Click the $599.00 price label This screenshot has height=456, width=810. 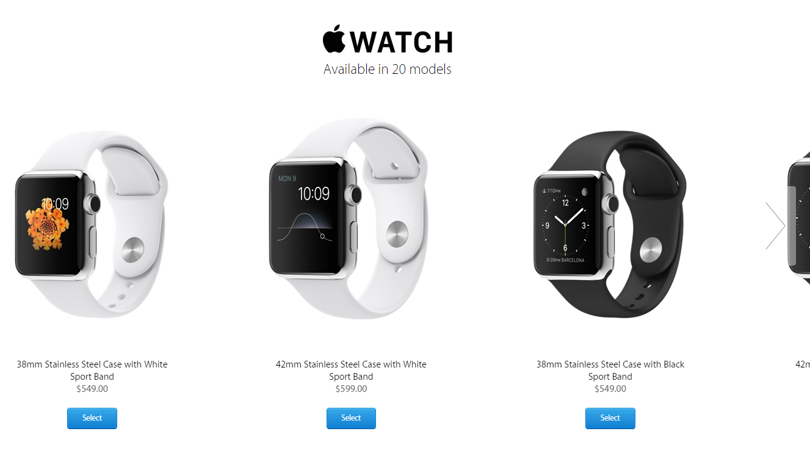[x=351, y=389]
